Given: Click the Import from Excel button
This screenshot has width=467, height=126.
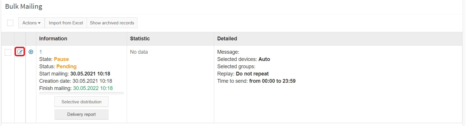Looking at the screenshot, I should click(66, 23).
